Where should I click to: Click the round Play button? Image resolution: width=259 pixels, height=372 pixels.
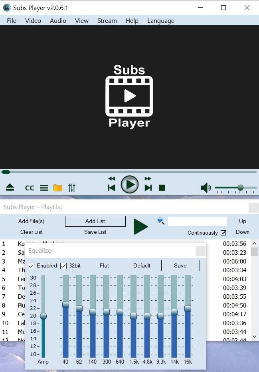130,185
